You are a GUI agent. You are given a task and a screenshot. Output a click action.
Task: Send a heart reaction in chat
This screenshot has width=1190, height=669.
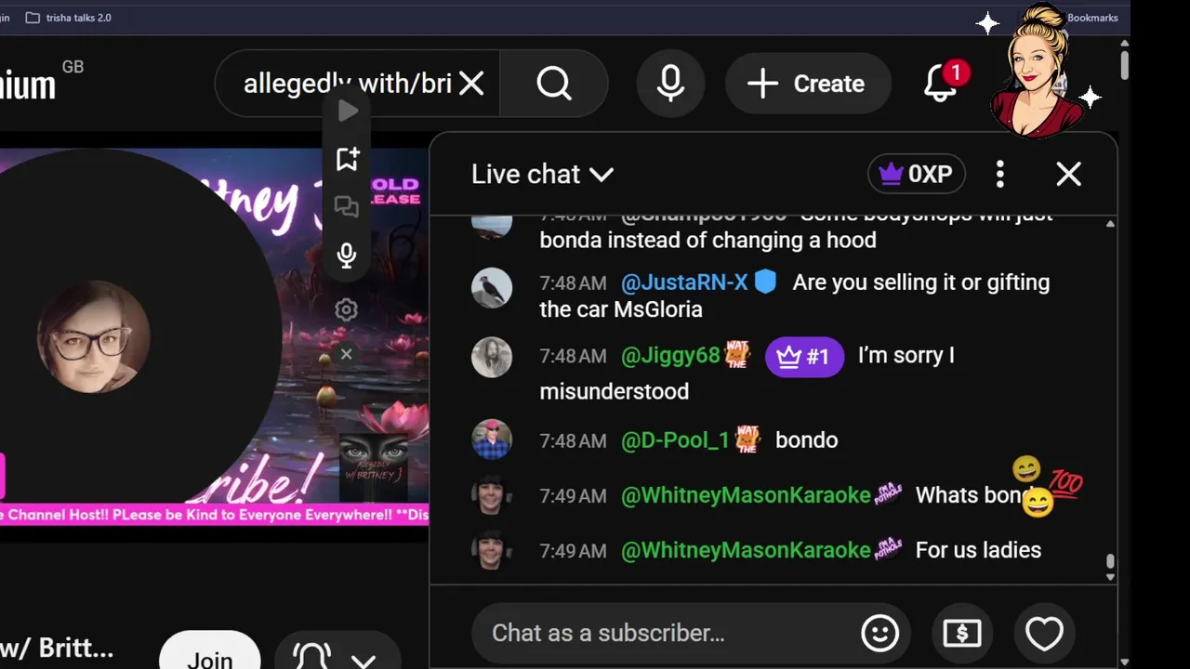point(1044,633)
